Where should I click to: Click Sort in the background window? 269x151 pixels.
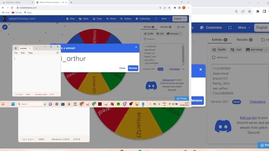[x=236, y=49]
